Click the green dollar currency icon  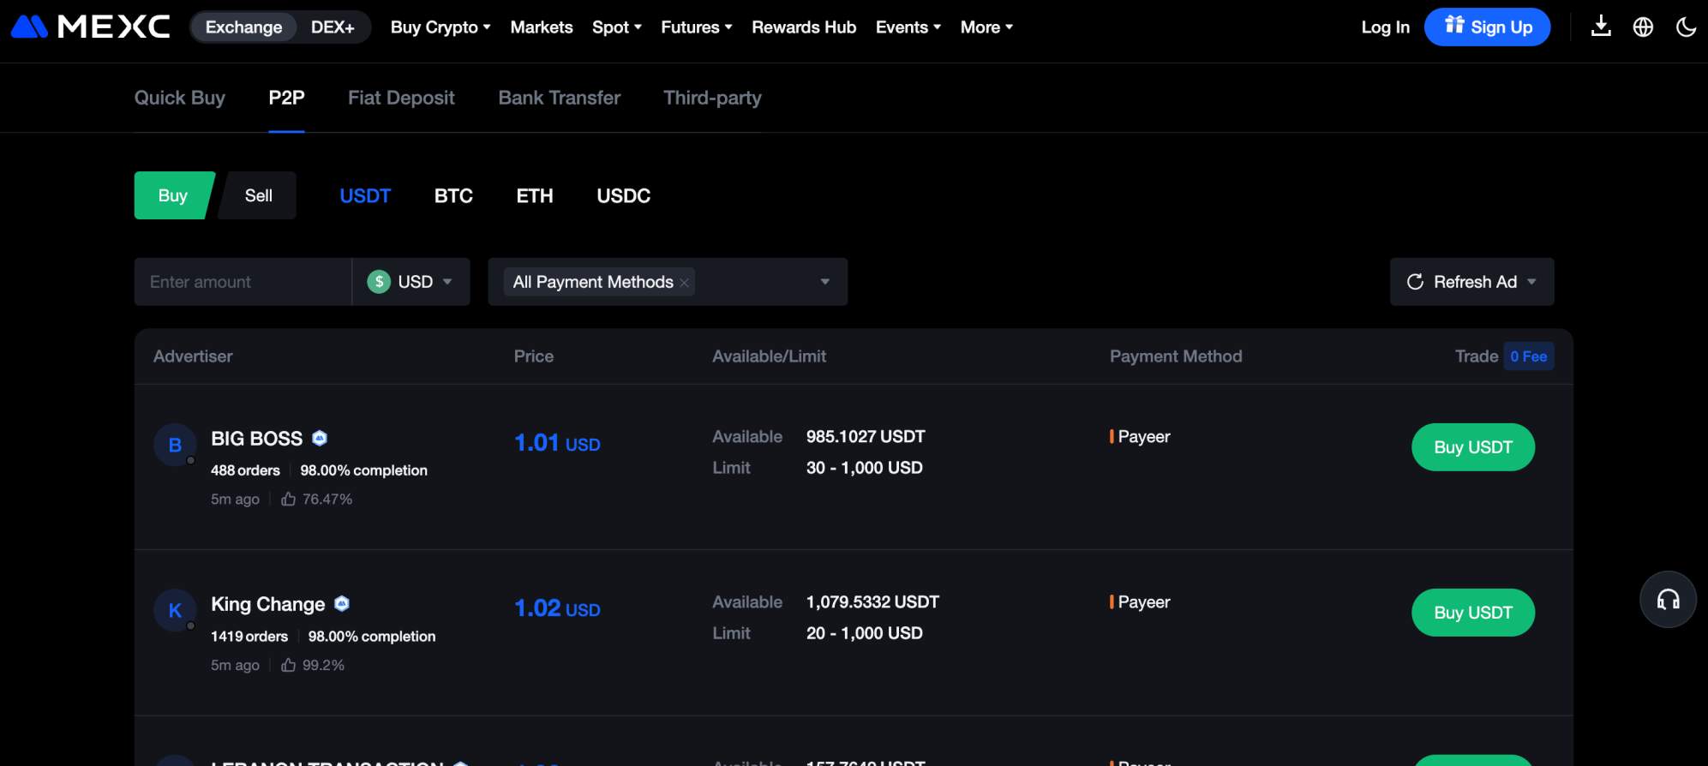pos(379,282)
